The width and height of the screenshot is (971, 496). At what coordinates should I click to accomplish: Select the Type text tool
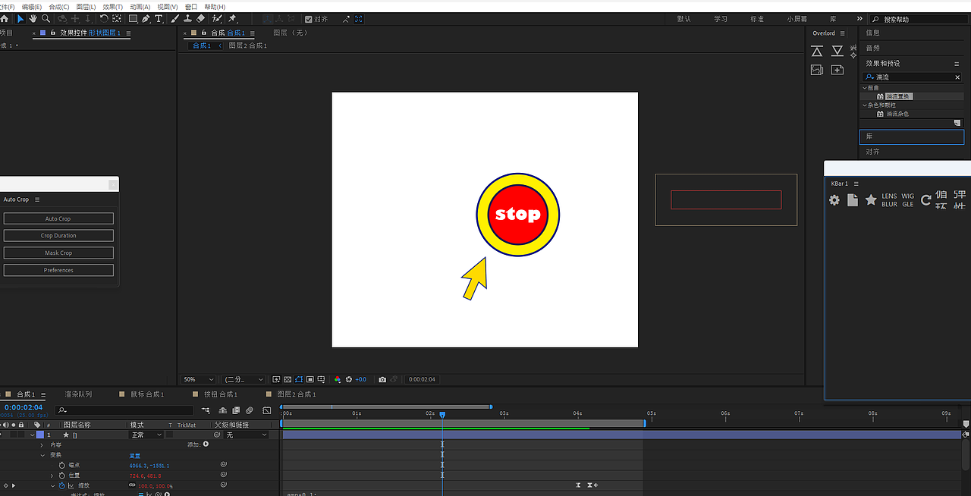coord(159,18)
